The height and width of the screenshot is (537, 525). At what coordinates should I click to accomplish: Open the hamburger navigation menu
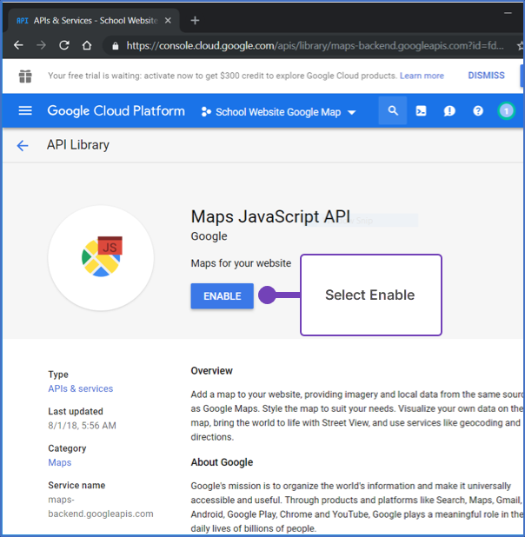point(24,111)
